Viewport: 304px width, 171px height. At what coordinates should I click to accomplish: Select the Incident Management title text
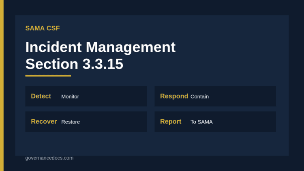[x=101, y=47]
